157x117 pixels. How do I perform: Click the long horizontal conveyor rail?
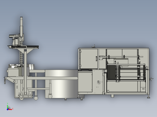tap(42, 78)
